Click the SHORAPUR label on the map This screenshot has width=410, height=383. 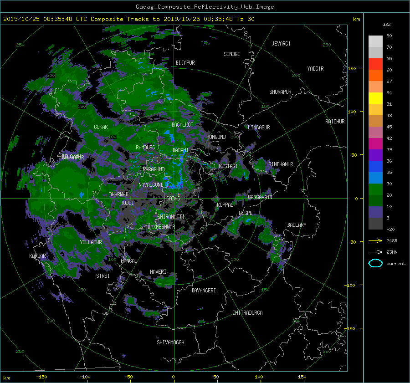click(x=280, y=92)
